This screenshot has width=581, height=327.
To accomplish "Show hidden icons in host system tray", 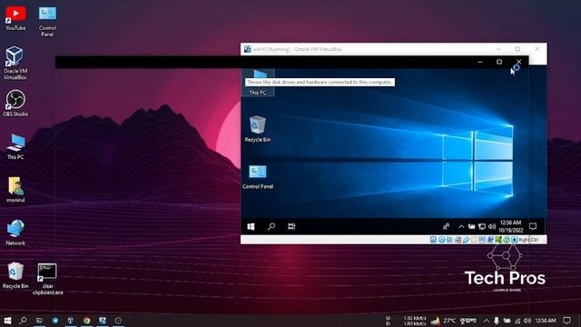I will (487, 321).
